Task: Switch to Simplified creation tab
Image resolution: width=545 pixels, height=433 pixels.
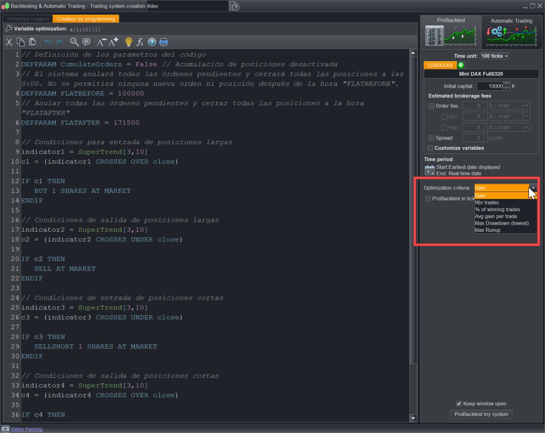Action: (28, 19)
